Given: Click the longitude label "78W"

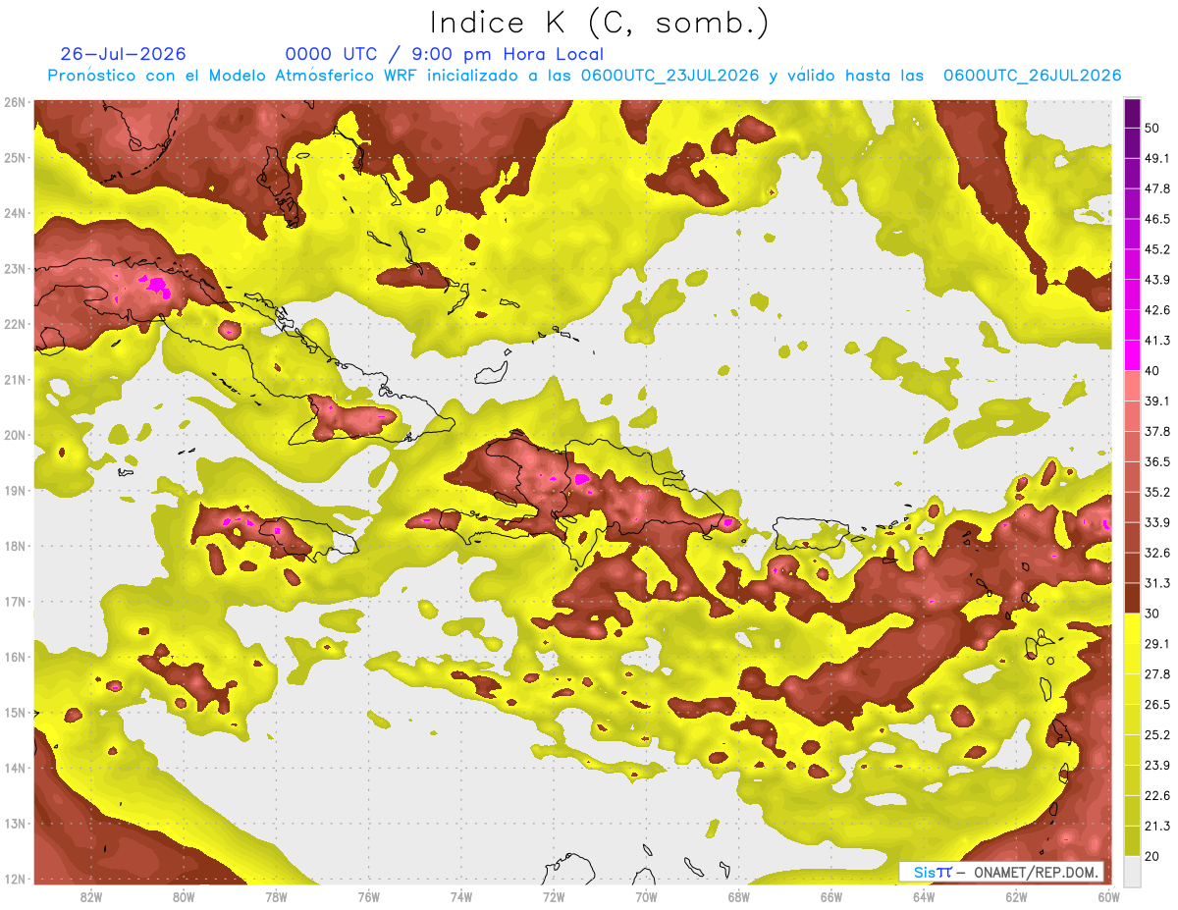Looking at the screenshot, I should [x=276, y=896].
